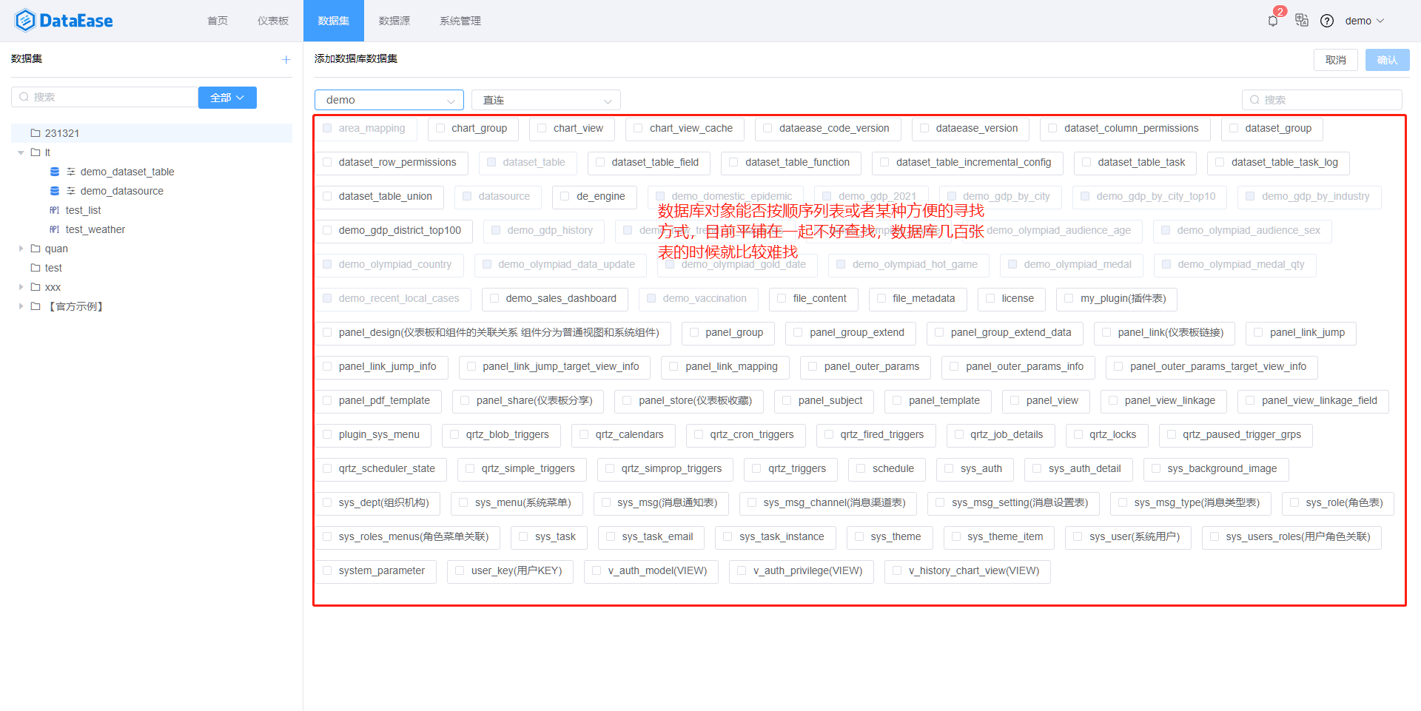Check the chart_group table checkbox
1421x711 pixels.
[441, 128]
